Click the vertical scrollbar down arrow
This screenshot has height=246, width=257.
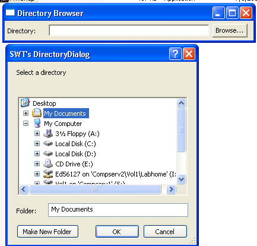tap(181, 179)
